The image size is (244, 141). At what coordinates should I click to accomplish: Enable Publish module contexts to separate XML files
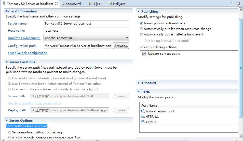[9, 137]
